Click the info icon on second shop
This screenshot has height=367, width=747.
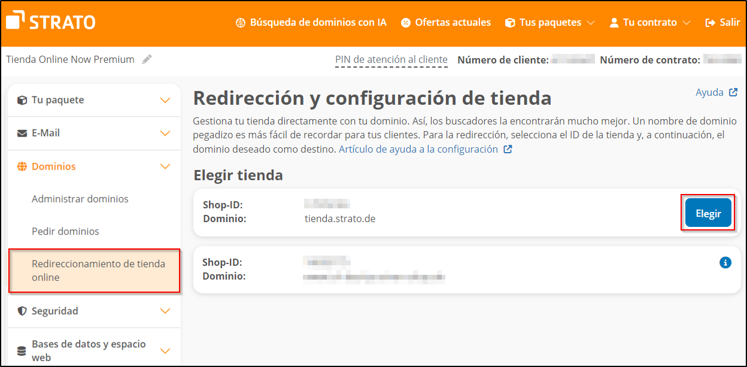point(725,262)
